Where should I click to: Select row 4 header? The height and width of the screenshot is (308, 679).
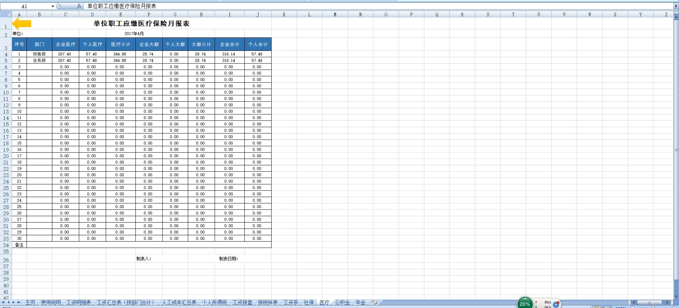6,54
